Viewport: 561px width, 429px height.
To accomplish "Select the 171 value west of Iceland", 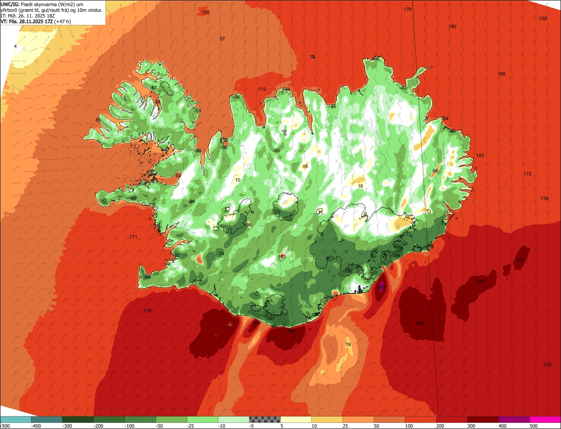I will coord(133,237).
